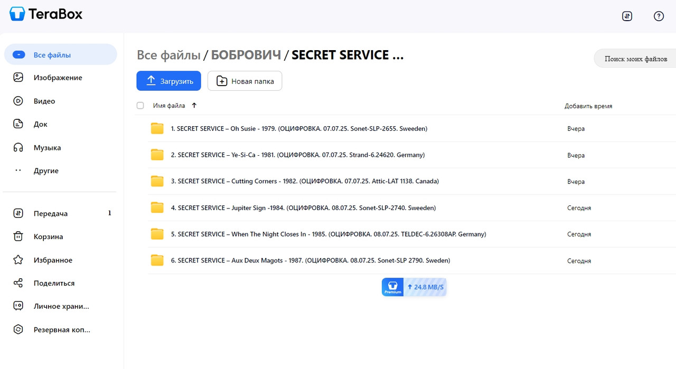
Task: Click the Резервная копия backup icon
Action: [18, 329]
